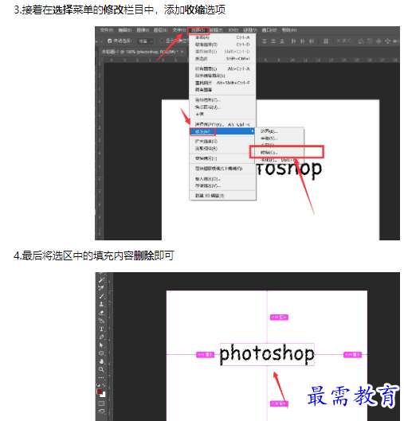Choose Select All (Ctrl+A) menu entry
The image size is (404, 421).
click(x=222, y=37)
